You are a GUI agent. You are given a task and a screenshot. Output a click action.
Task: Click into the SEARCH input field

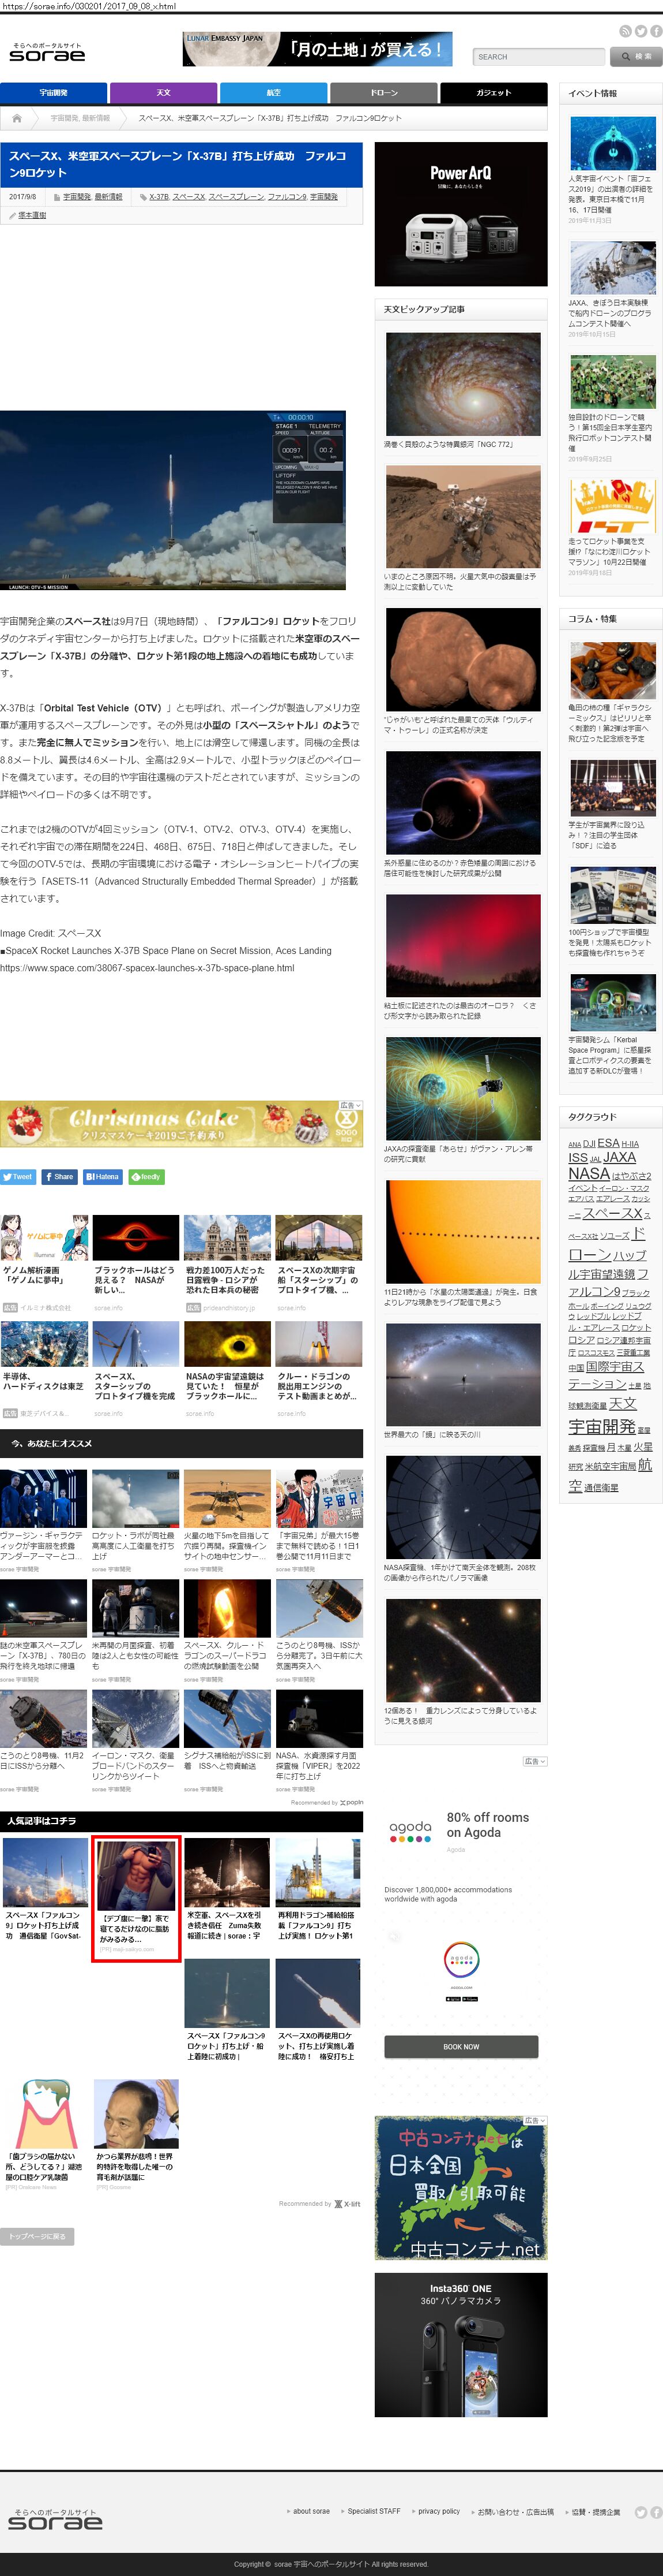coord(538,57)
